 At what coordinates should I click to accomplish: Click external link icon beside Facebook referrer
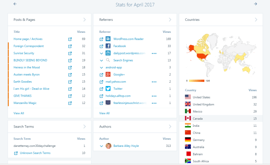[x=101, y=46]
